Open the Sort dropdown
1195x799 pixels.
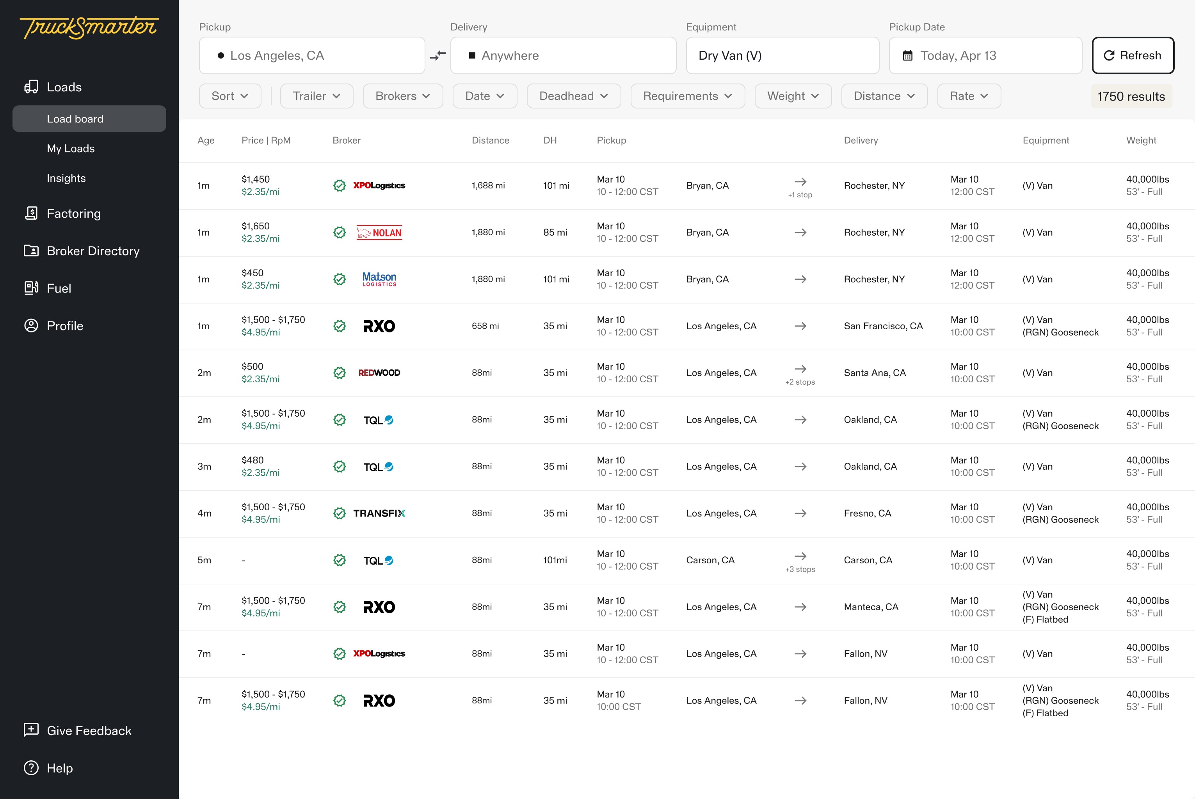[230, 96]
